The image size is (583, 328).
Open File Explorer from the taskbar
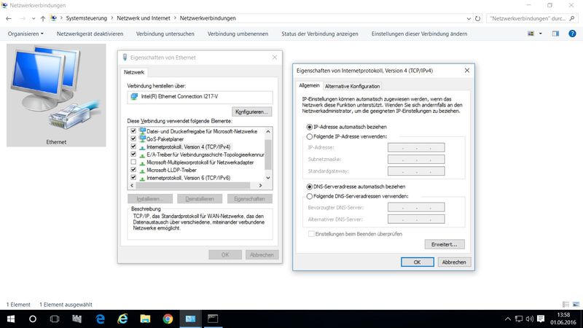[x=145, y=319]
